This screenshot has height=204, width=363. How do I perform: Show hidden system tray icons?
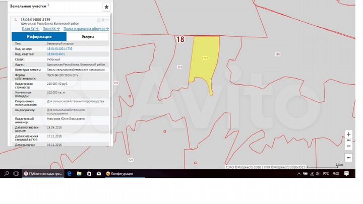click(x=299, y=173)
